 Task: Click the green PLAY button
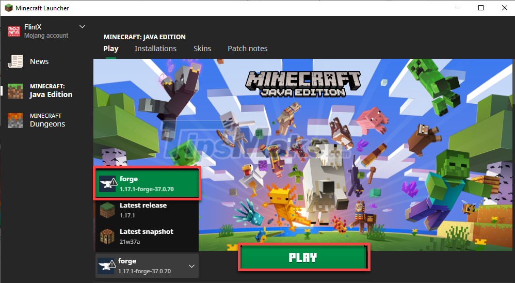click(303, 257)
